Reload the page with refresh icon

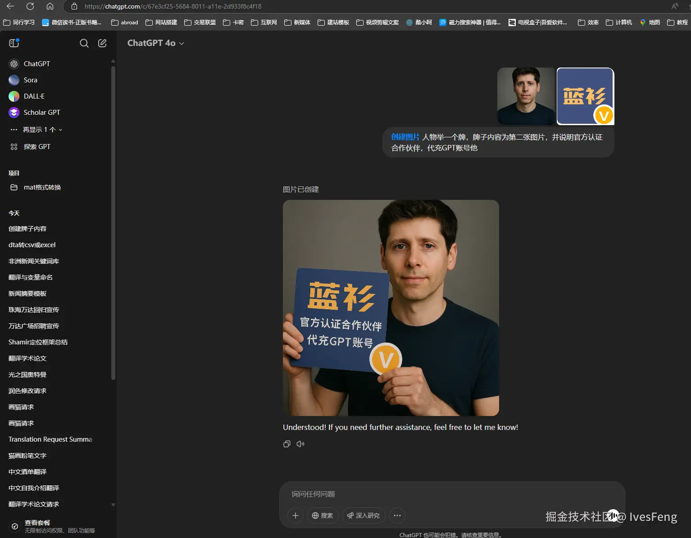point(30,6)
